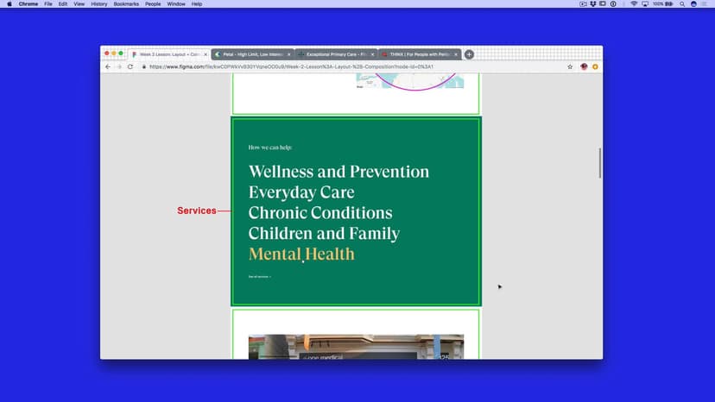The image size is (715, 402).
Task: Click the Chronic Conditions link
Action: 320,213
